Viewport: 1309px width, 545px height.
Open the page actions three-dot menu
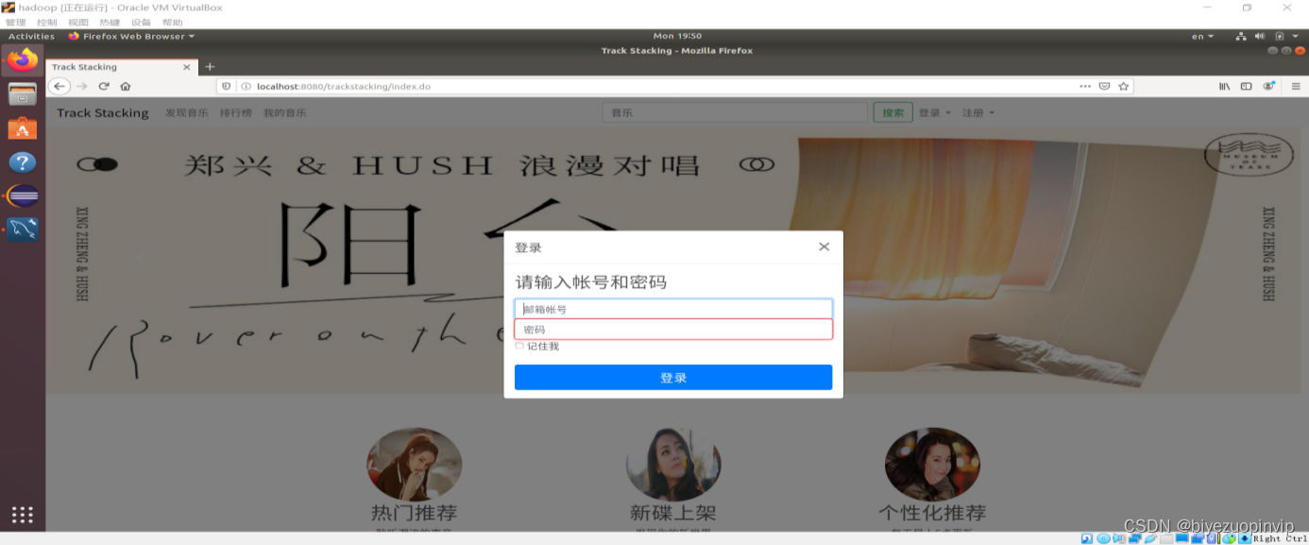pos(1085,86)
